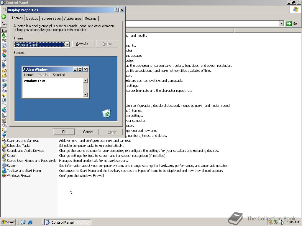Open Stored User Names and Passwords icon

(4, 160)
